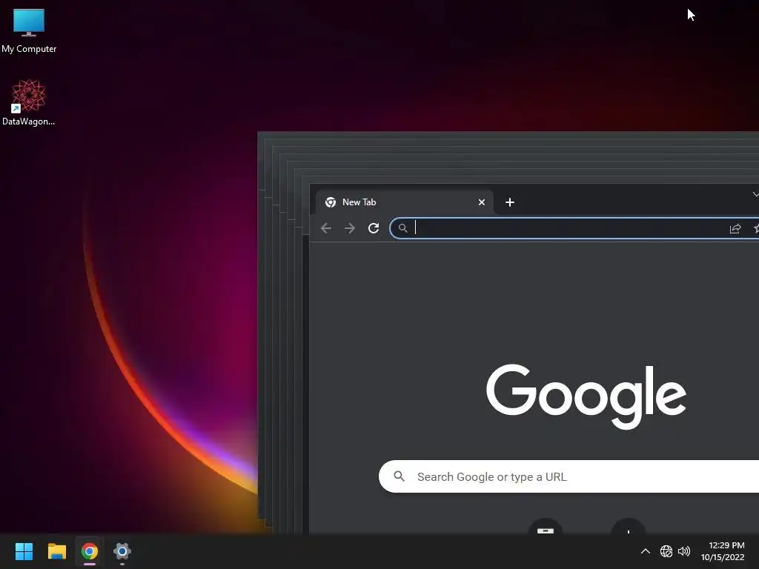The image size is (759, 569).
Task: Go forward in Chrome
Action: point(350,228)
